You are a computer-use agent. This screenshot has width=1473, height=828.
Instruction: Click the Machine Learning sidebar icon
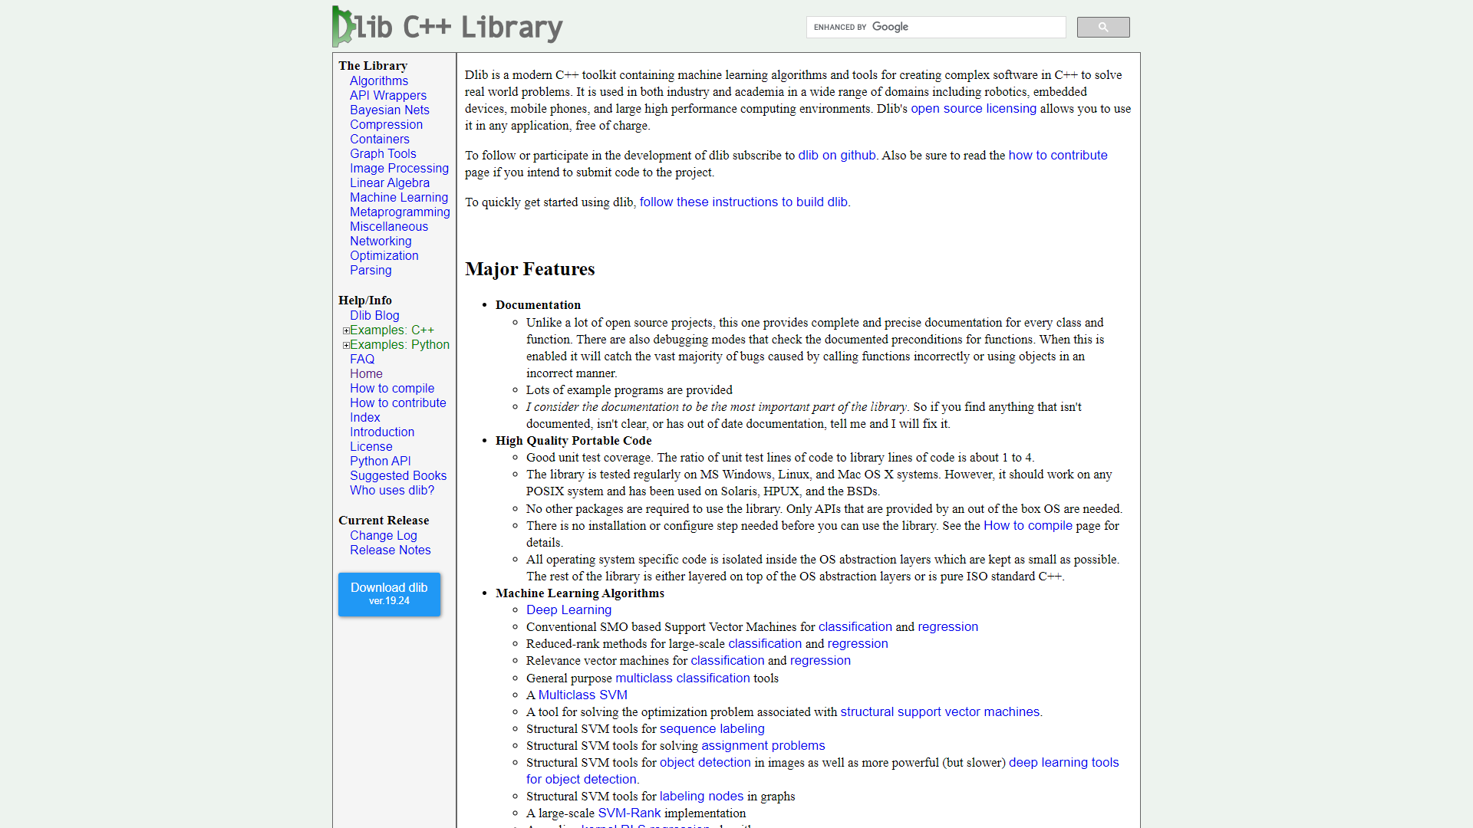[399, 197]
